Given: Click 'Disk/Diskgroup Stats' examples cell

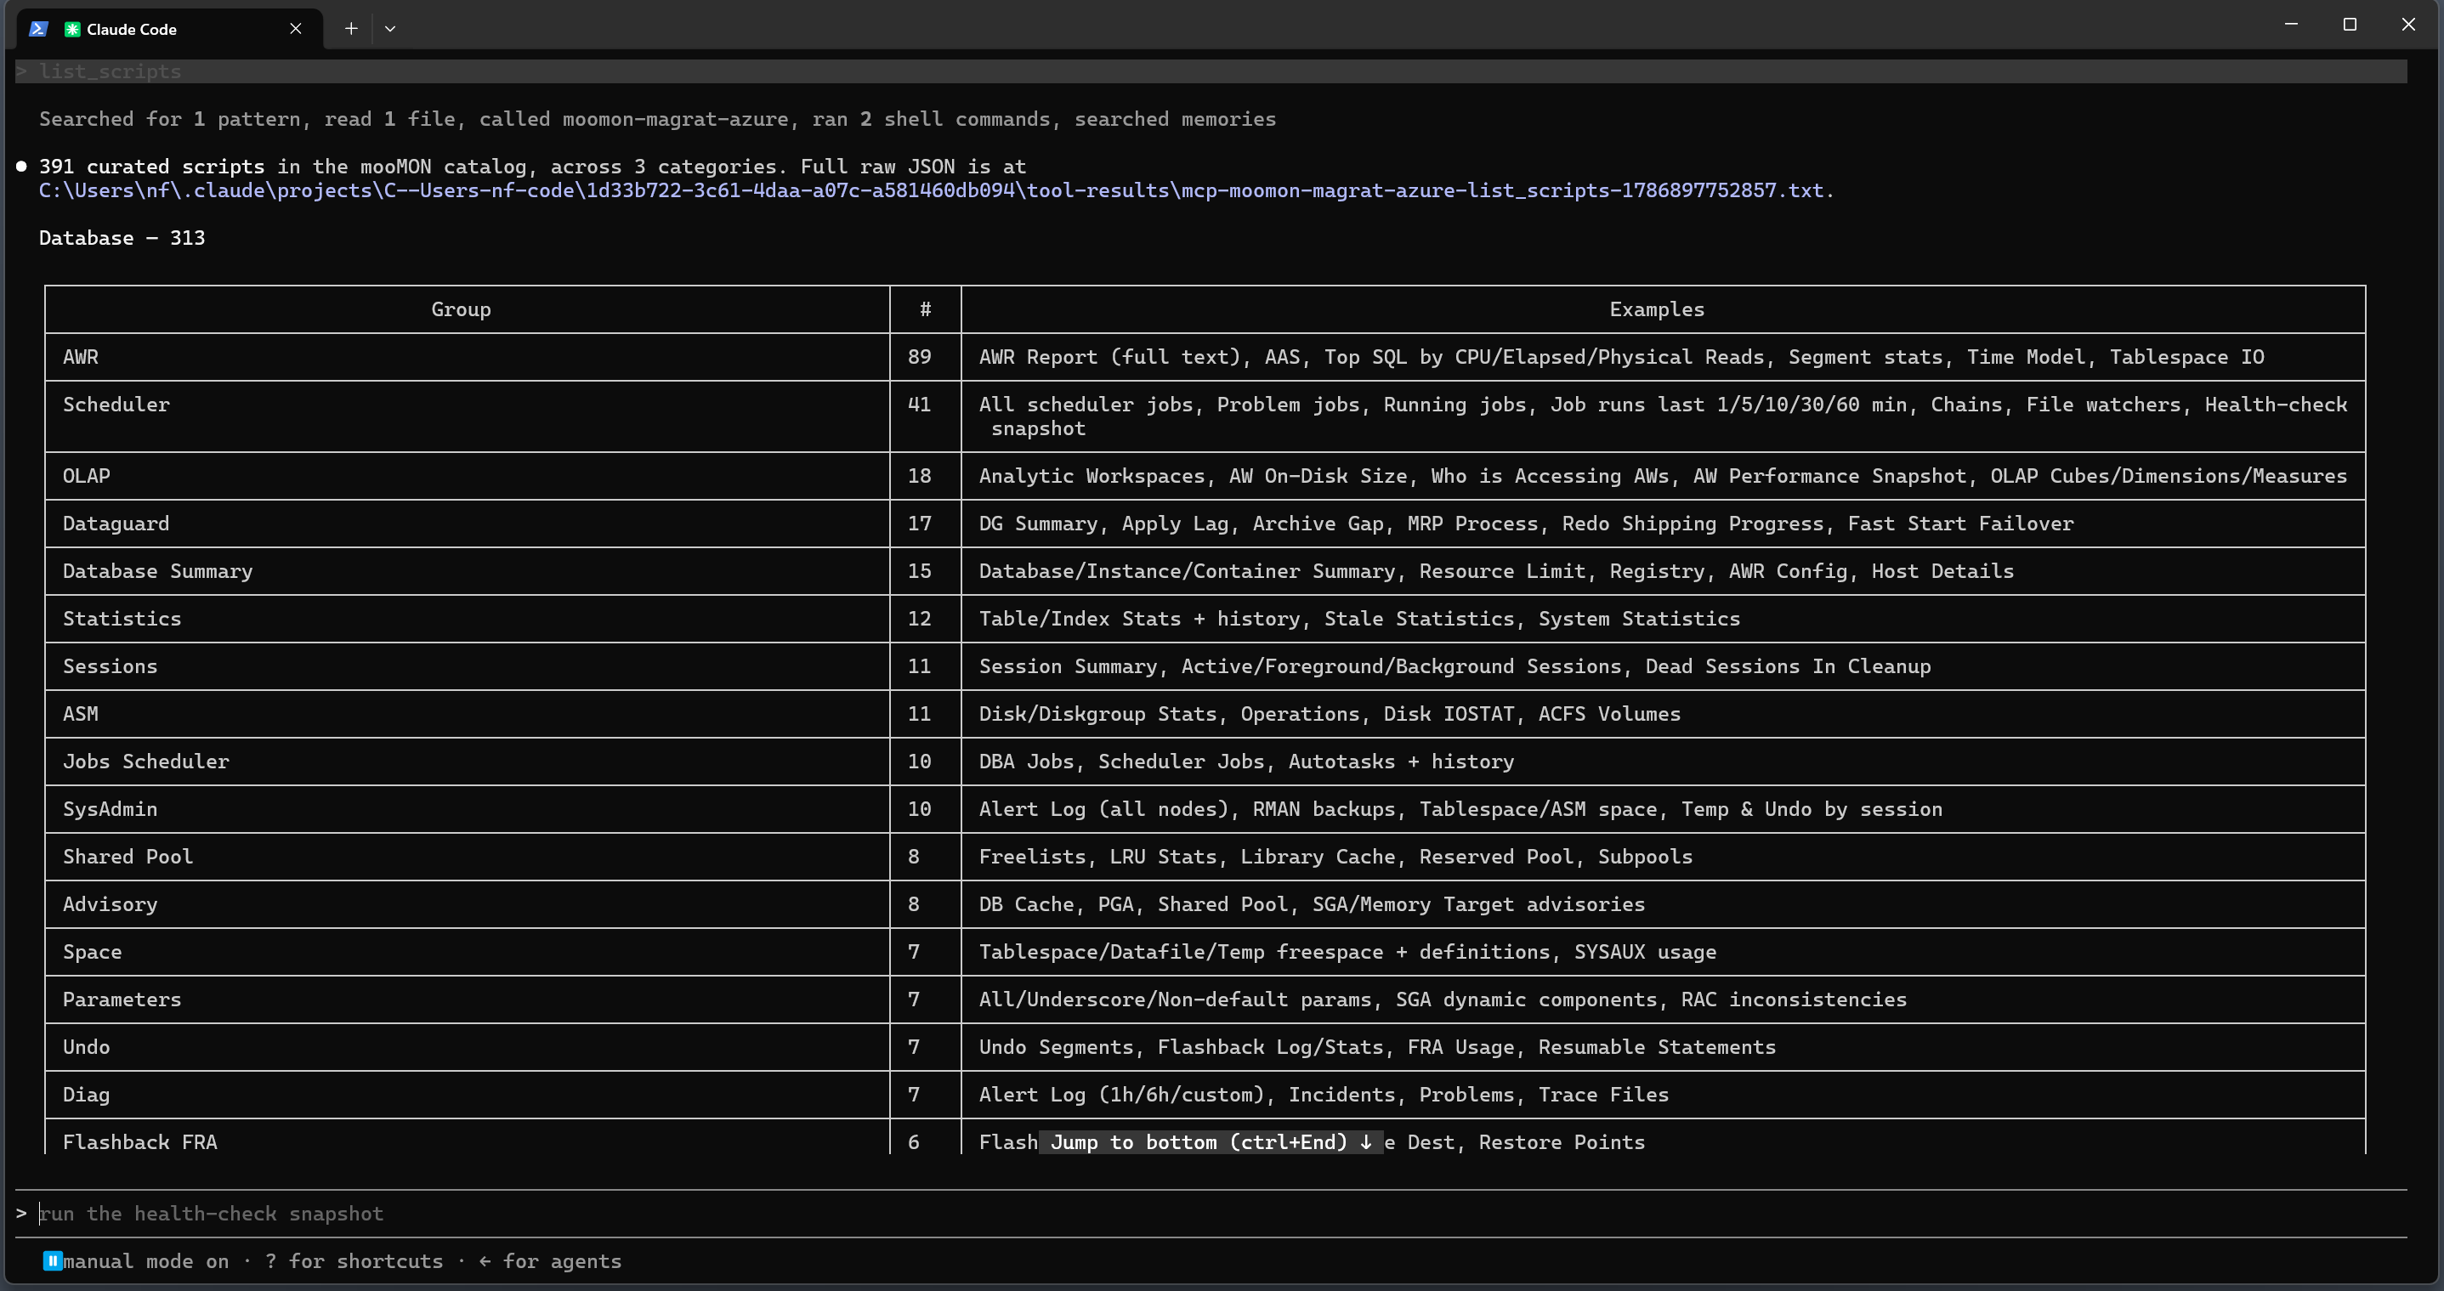Looking at the screenshot, I should tap(1663, 713).
